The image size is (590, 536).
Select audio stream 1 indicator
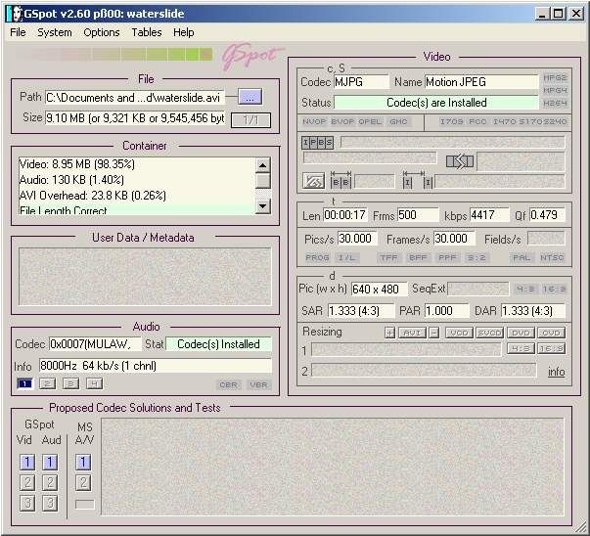(25, 383)
